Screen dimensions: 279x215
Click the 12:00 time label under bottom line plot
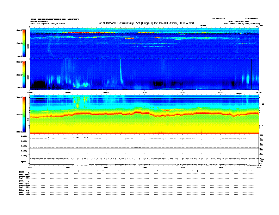(144, 167)
